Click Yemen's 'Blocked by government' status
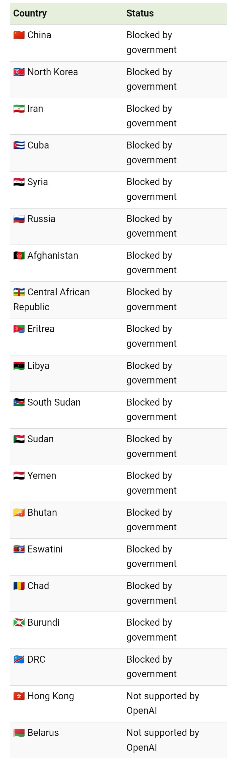 [x=152, y=483]
